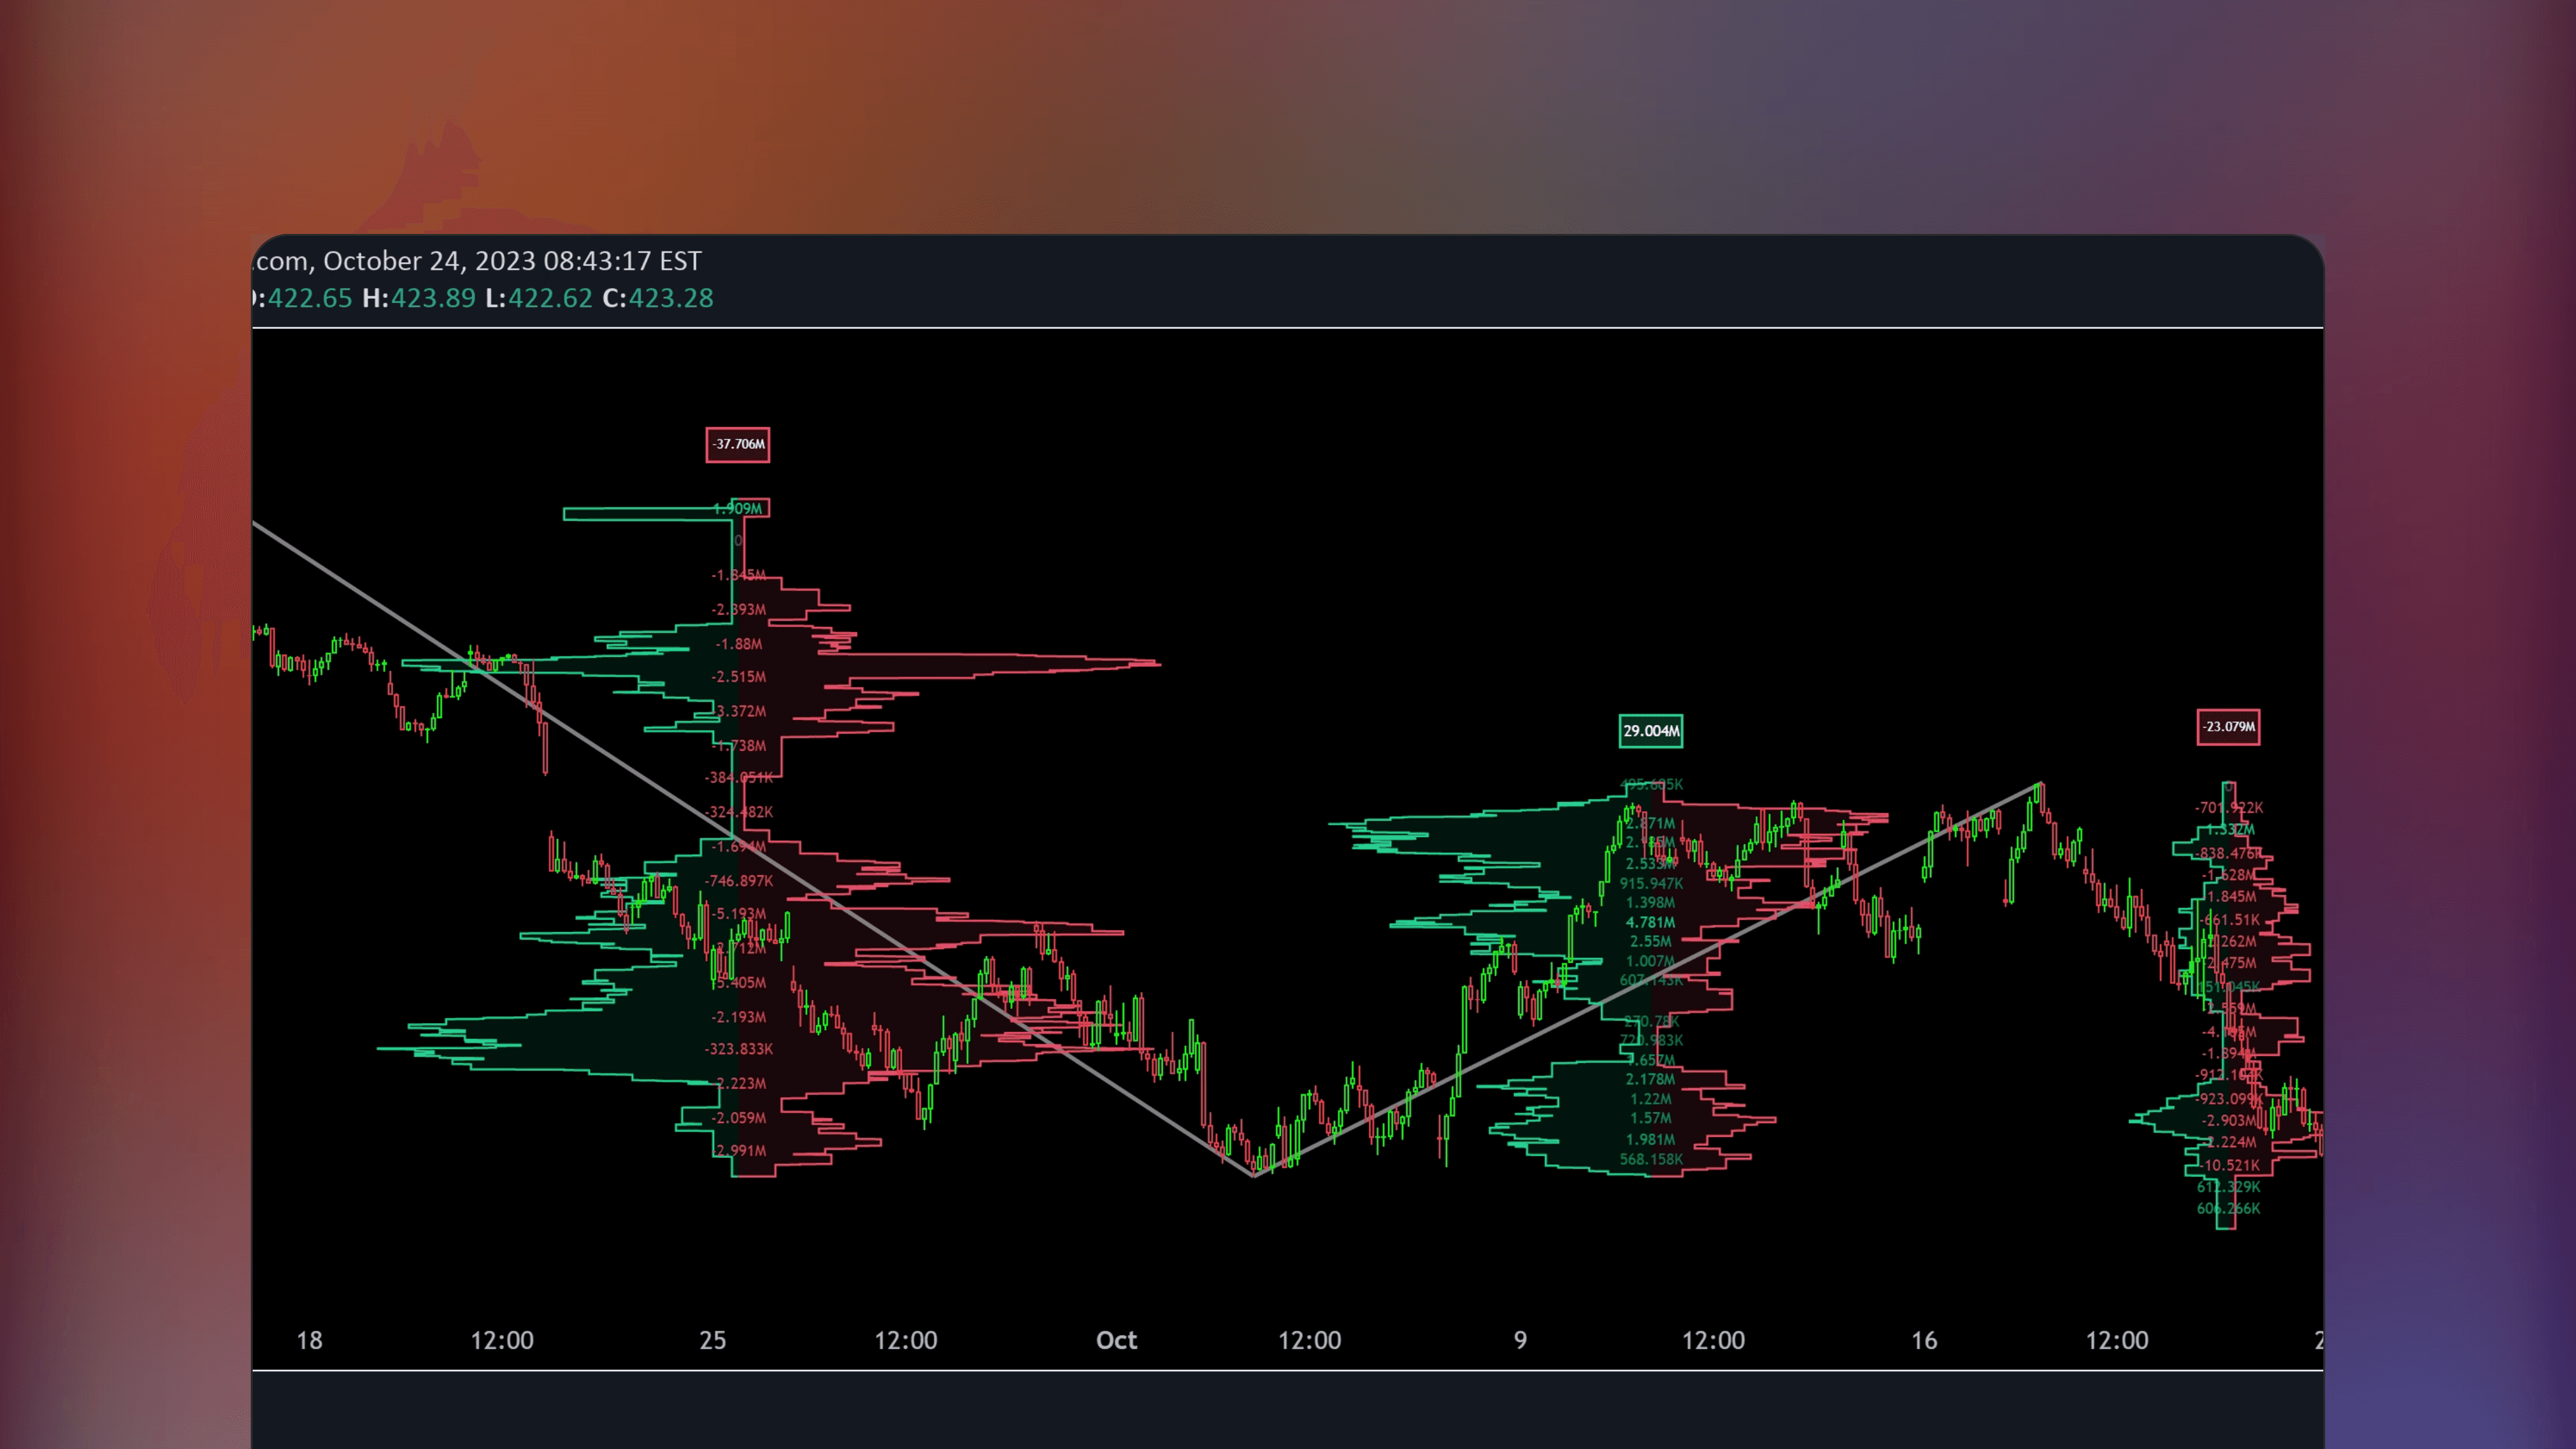The image size is (2576, 1449).
Task: Click the -2.193M profile value
Action: point(738,1018)
